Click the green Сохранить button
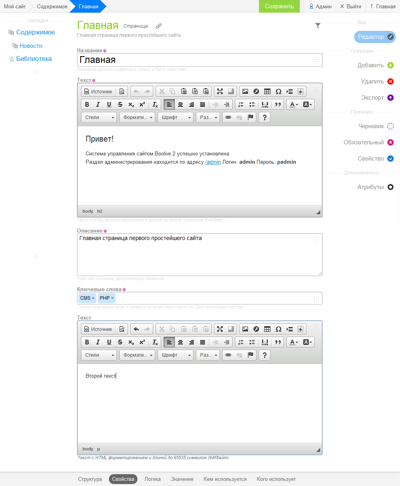 click(279, 6)
